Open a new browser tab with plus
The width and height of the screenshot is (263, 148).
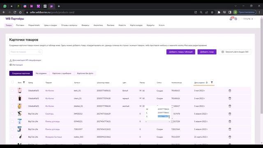59,6
